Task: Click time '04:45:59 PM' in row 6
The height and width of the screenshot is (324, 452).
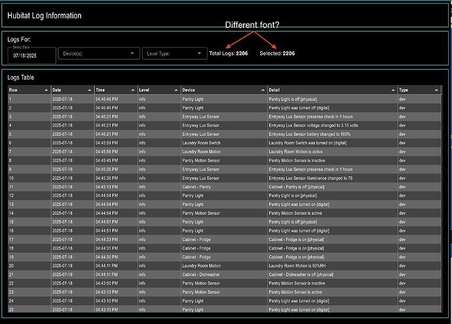Action: pyautogui.click(x=107, y=143)
